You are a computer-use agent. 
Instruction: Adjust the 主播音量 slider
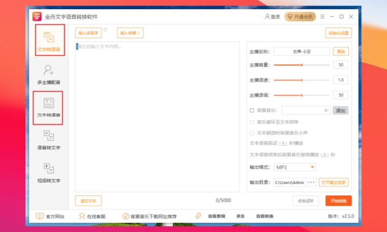302,65
